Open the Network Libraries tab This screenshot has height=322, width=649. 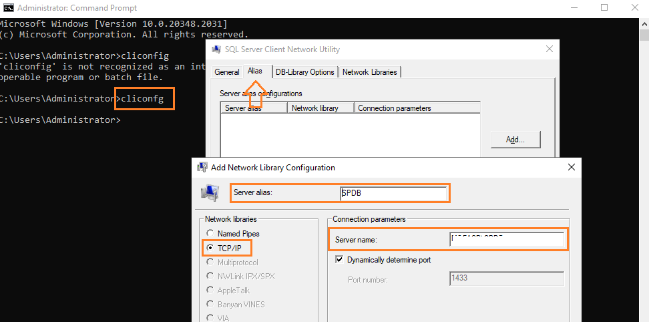tap(370, 72)
